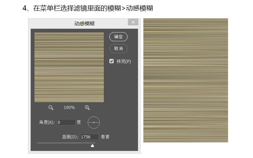Close the 动感模糊 dialog
The width and height of the screenshot is (253, 158).
click(x=133, y=22)
